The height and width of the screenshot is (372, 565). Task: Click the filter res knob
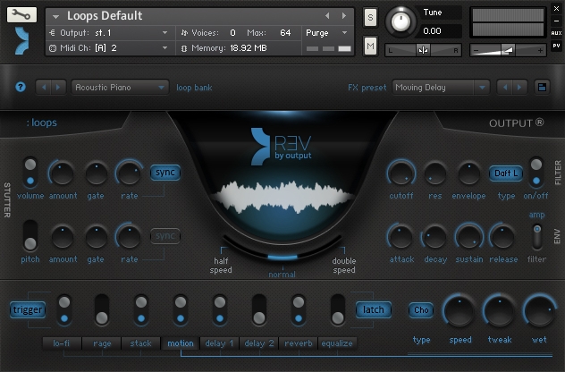point(434,173)
